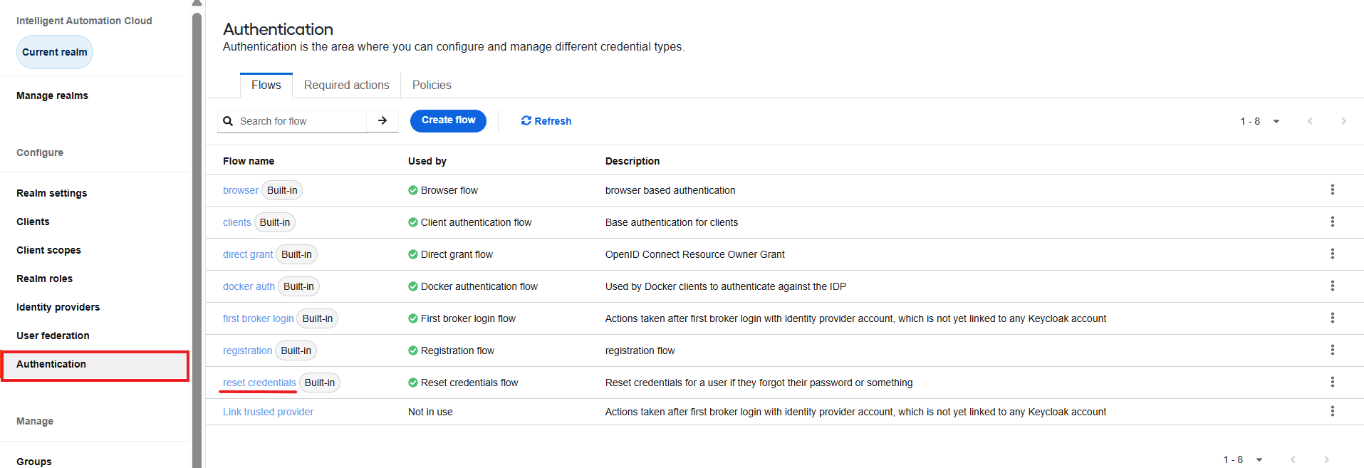This screenshot has height=468, width=1364.
Task: Open the clients flow link
Action: coord(236,222)
